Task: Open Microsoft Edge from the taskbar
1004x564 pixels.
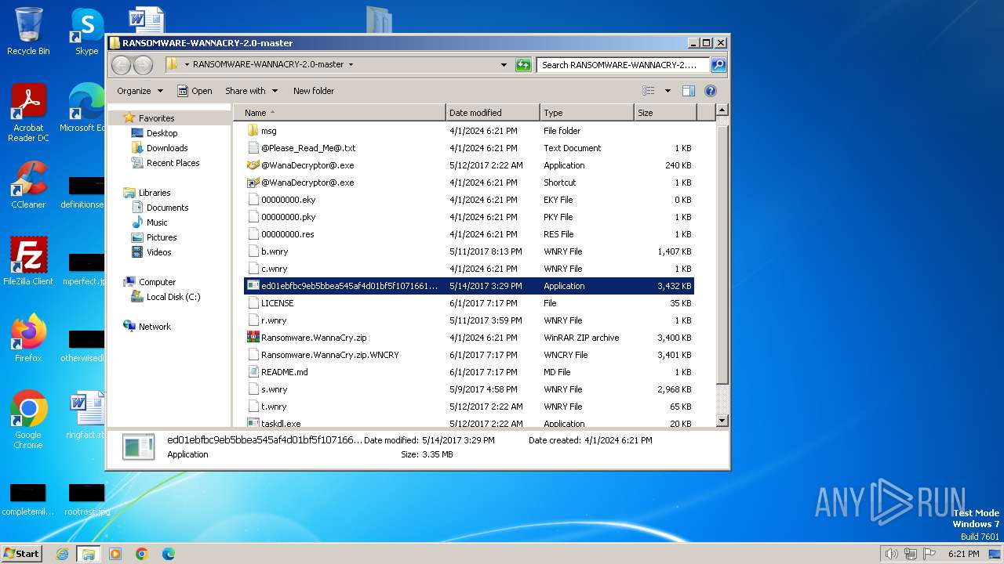Action: (169, 554)
